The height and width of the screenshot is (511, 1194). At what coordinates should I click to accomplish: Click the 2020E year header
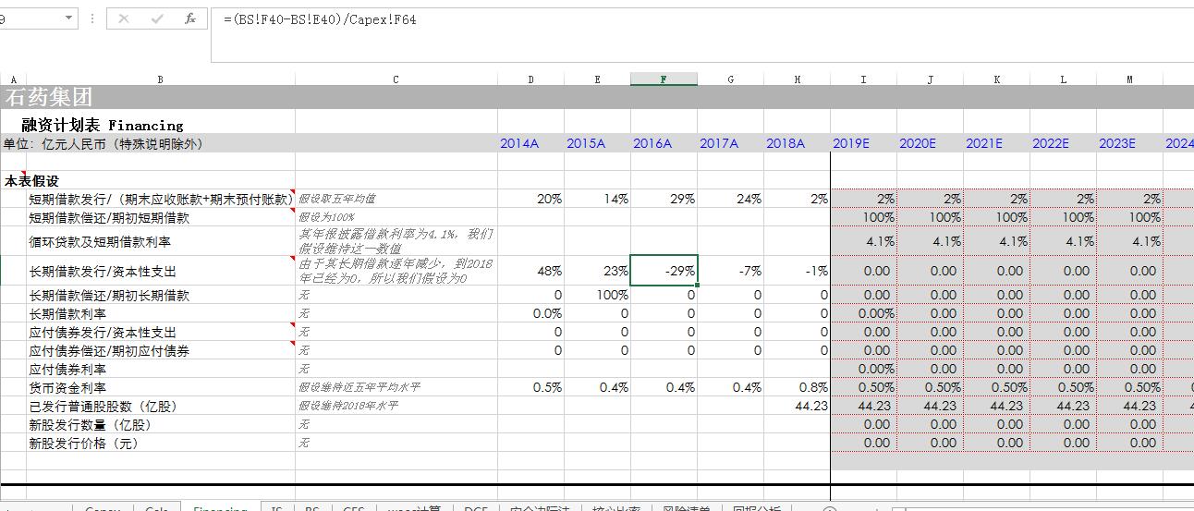918,143
